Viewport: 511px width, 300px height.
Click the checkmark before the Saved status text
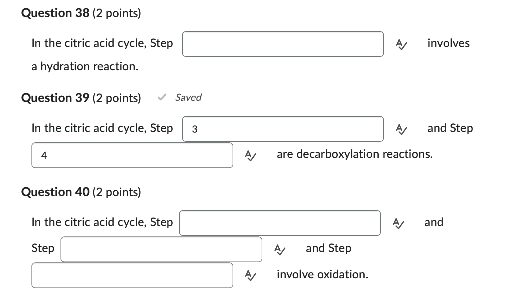162,98
